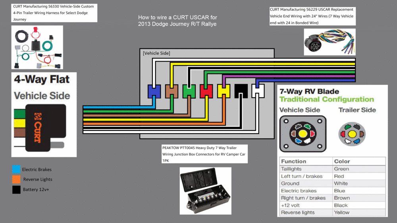Click the '[Vehicle Side]' label in junction box
The image size is (397, 223).
pos(156,53)
